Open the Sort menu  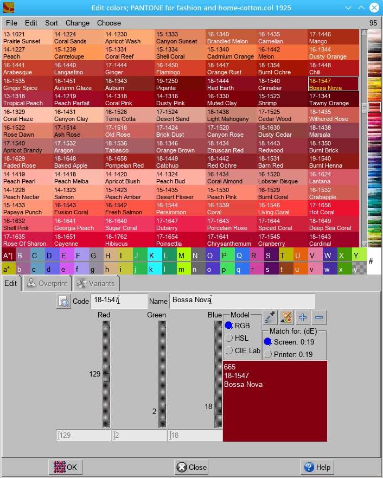point(51,23)
